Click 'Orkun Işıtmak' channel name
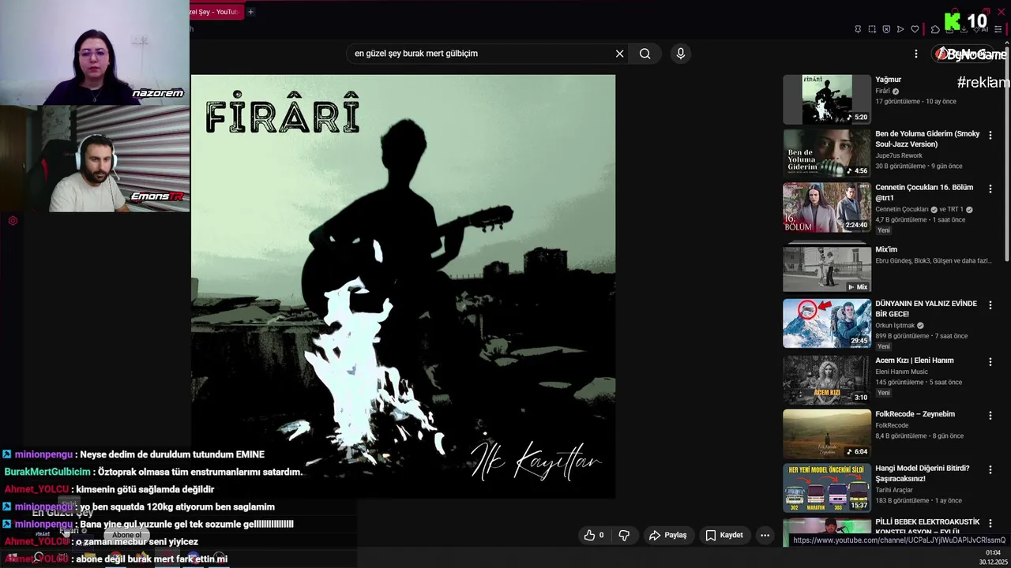 point(895,325)
